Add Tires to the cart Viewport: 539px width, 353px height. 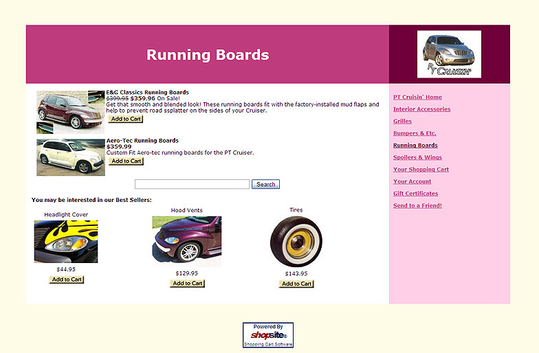click(x=296, y=284)
